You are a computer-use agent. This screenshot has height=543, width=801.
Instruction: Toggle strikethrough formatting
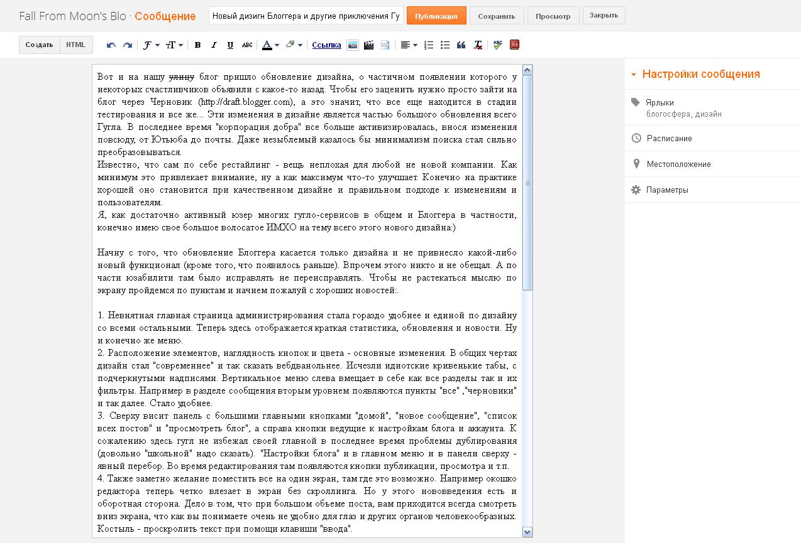tap(247, 45)
